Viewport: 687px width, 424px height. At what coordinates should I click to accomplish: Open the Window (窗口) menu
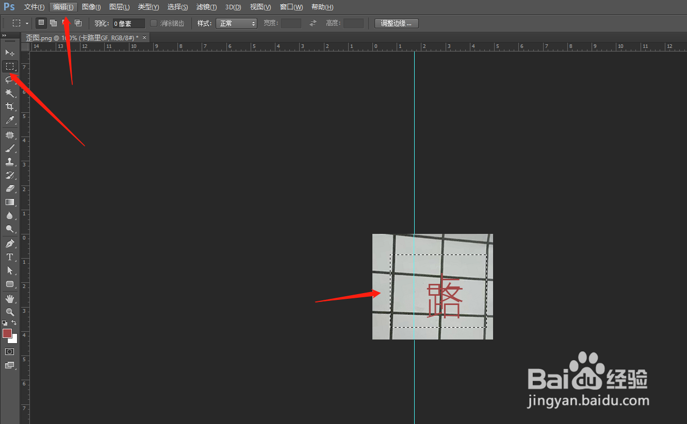tap(291, 7)
